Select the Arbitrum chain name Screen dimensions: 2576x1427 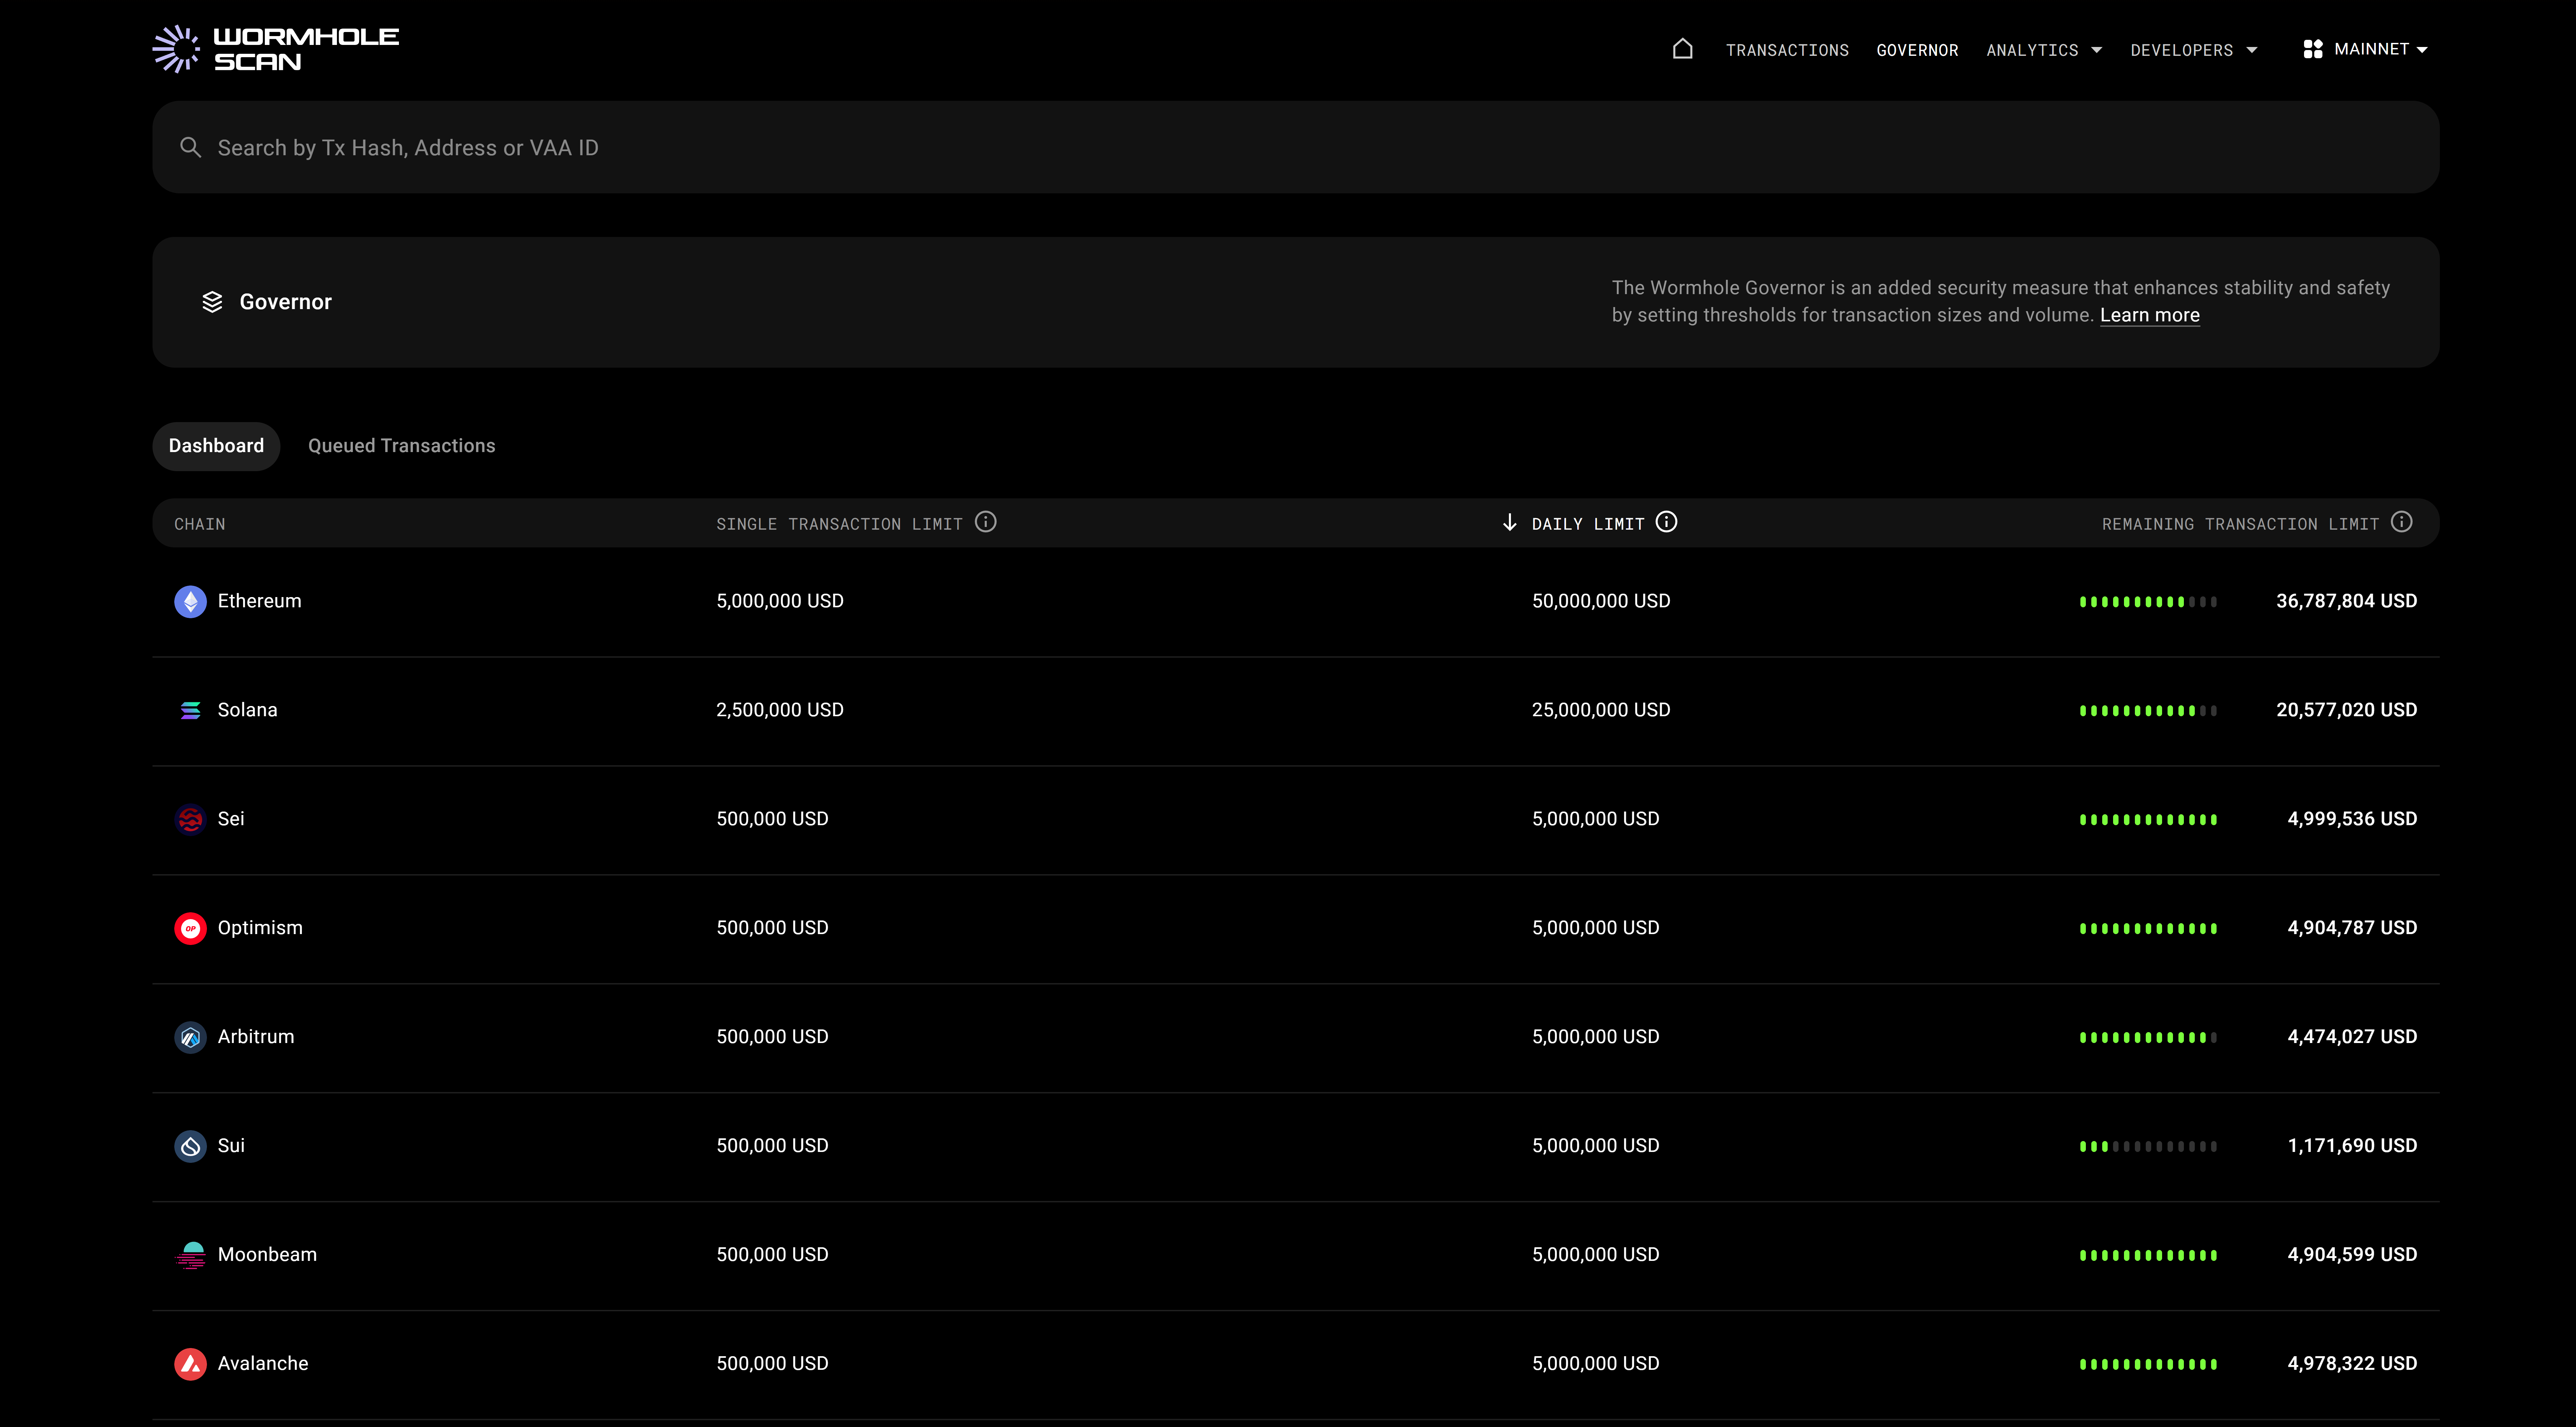point(256,1037)
